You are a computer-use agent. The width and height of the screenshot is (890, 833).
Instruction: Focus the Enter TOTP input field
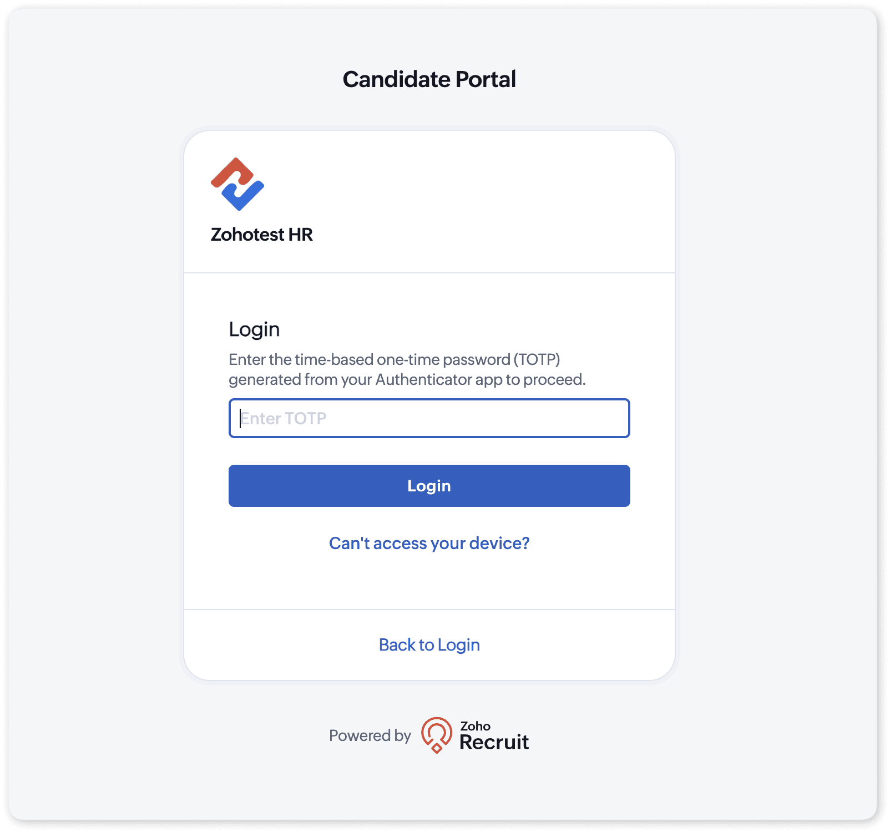pos(429,418)
